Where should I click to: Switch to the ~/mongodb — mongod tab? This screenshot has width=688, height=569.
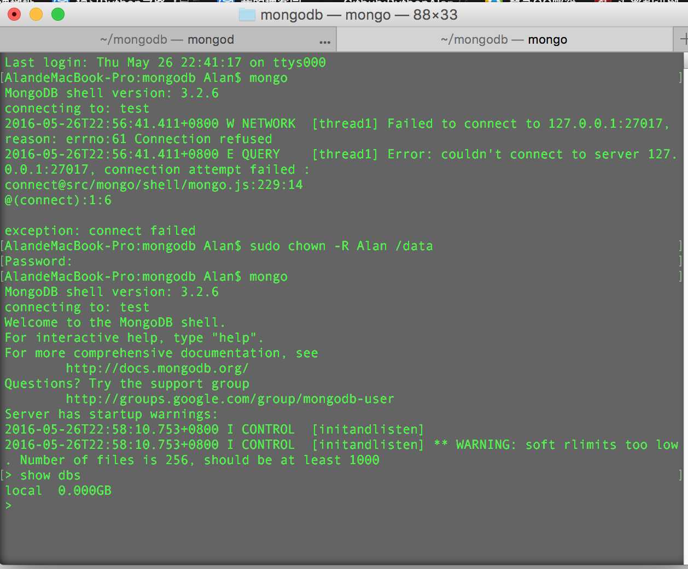click(x=167, y=40)
